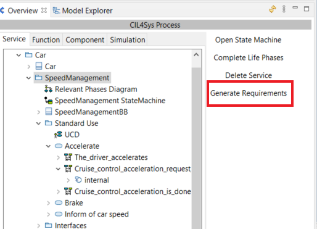This screenshot has height=229, width=317.
Task: Select Relevant Phases Diagram label
Action: (x=96, y=89)
